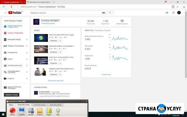Go back with the browser back arrow

point(4,7)
